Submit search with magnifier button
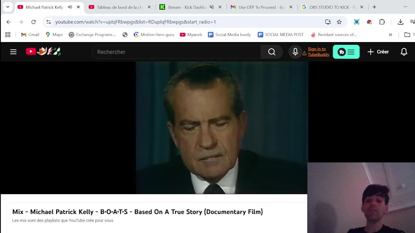 tap(272, 52)
